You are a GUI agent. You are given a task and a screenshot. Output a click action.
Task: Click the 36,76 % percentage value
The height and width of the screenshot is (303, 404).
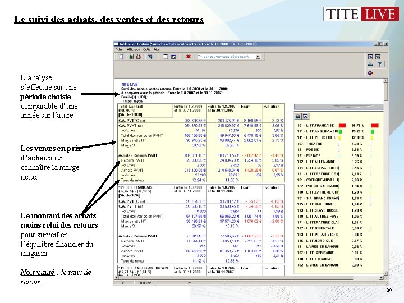[357, 126]
